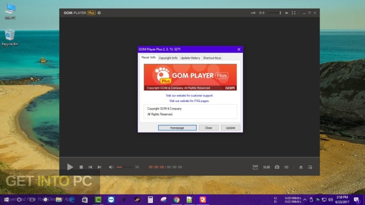The width and height of the screenshot is (365, 205).
Task: Close the GOM Player Plus about dialog
Action: 239,49
